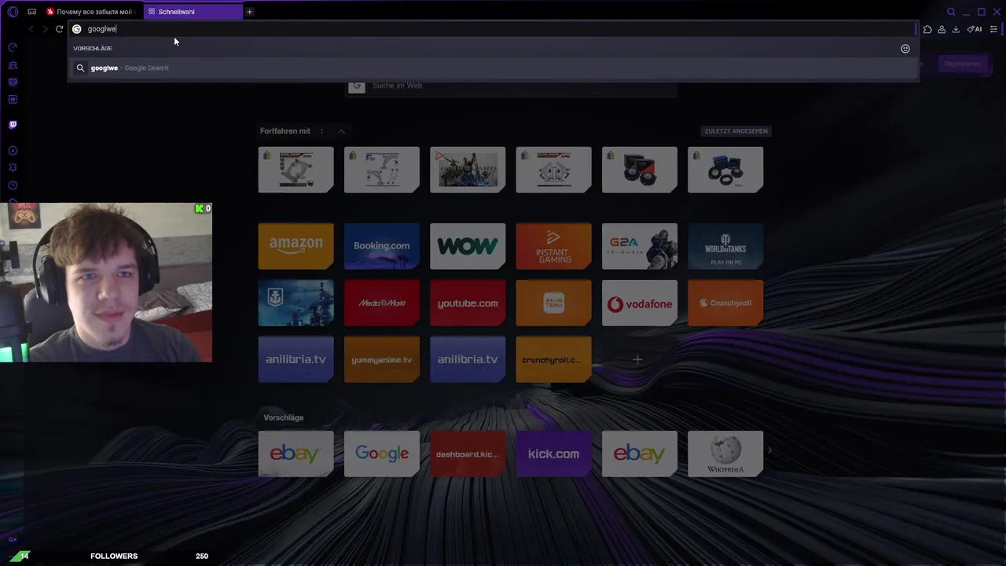Open the vodafone speed dial tile

(x=639, y=303)
